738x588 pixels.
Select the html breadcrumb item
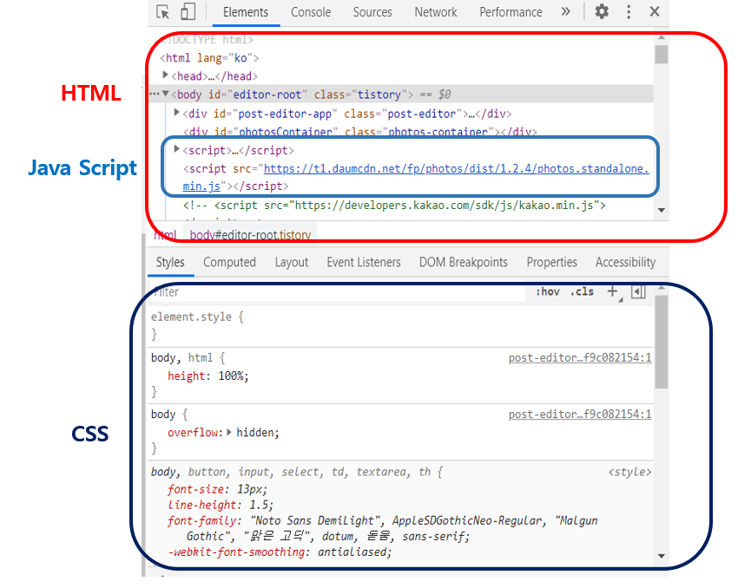pos(165,234)
